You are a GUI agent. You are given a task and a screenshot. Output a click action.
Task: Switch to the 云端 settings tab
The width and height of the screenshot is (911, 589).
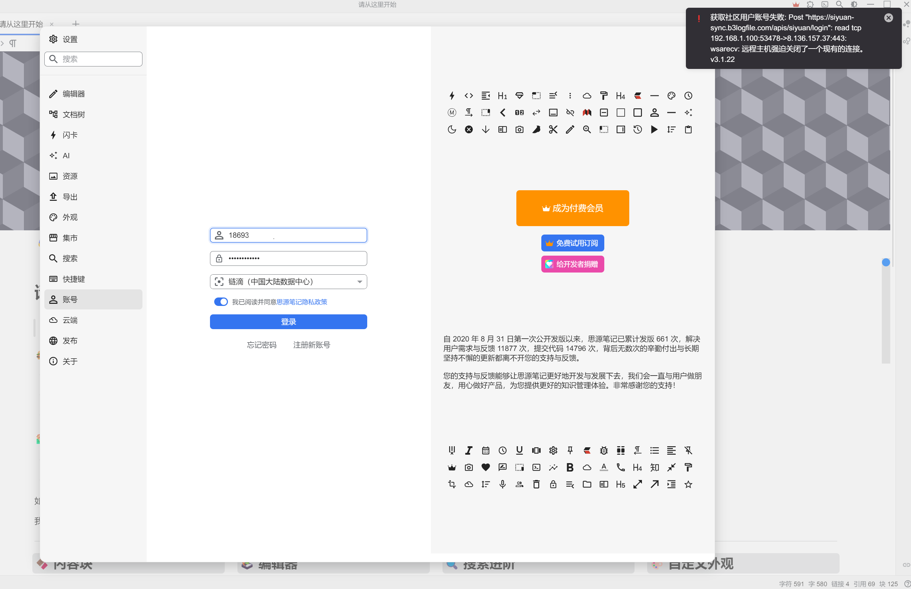pyautogui.click(x=70, y=320)
